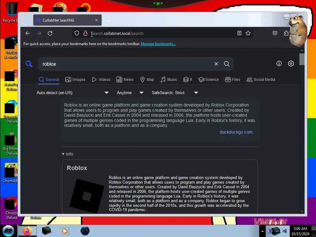Screen dimensions: 316x237
Task: Open the black box taskbar icon
Action: click(x=46, y=231)
